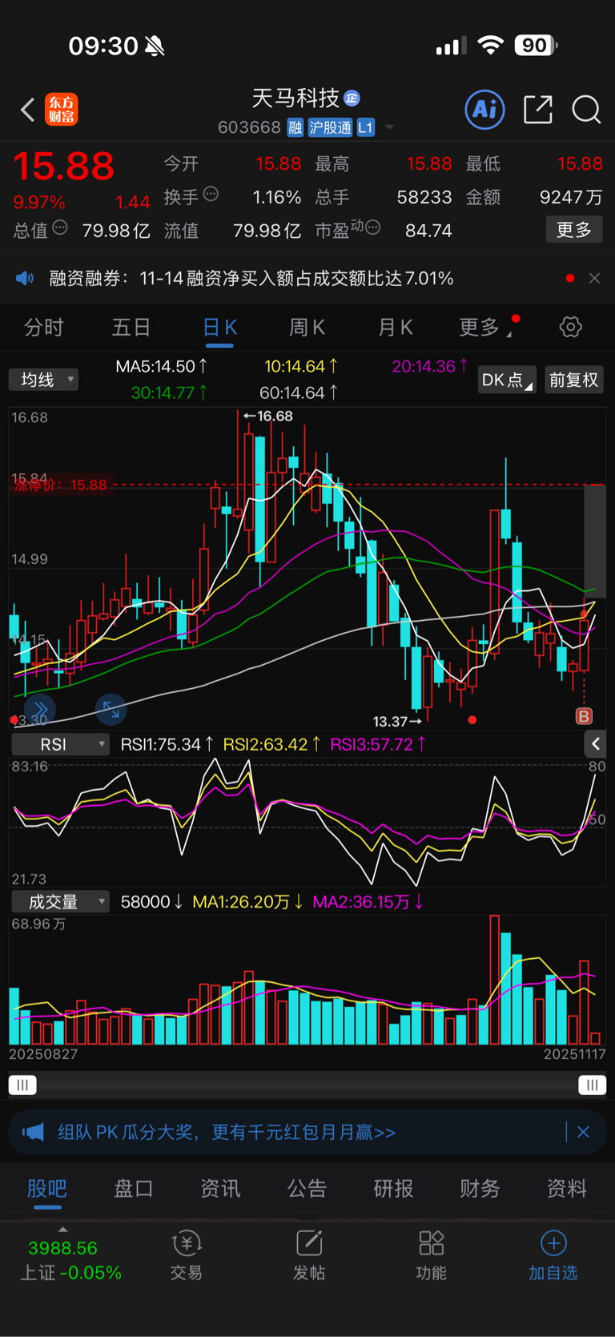
Task: Tap the info icon beside 市盈动
Action: 372,228
